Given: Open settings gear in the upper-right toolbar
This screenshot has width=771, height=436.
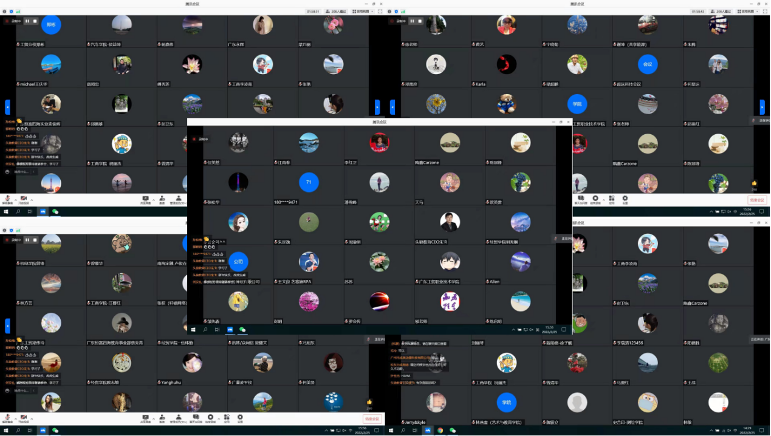Looking at the screenshot, I should [625, 199].
